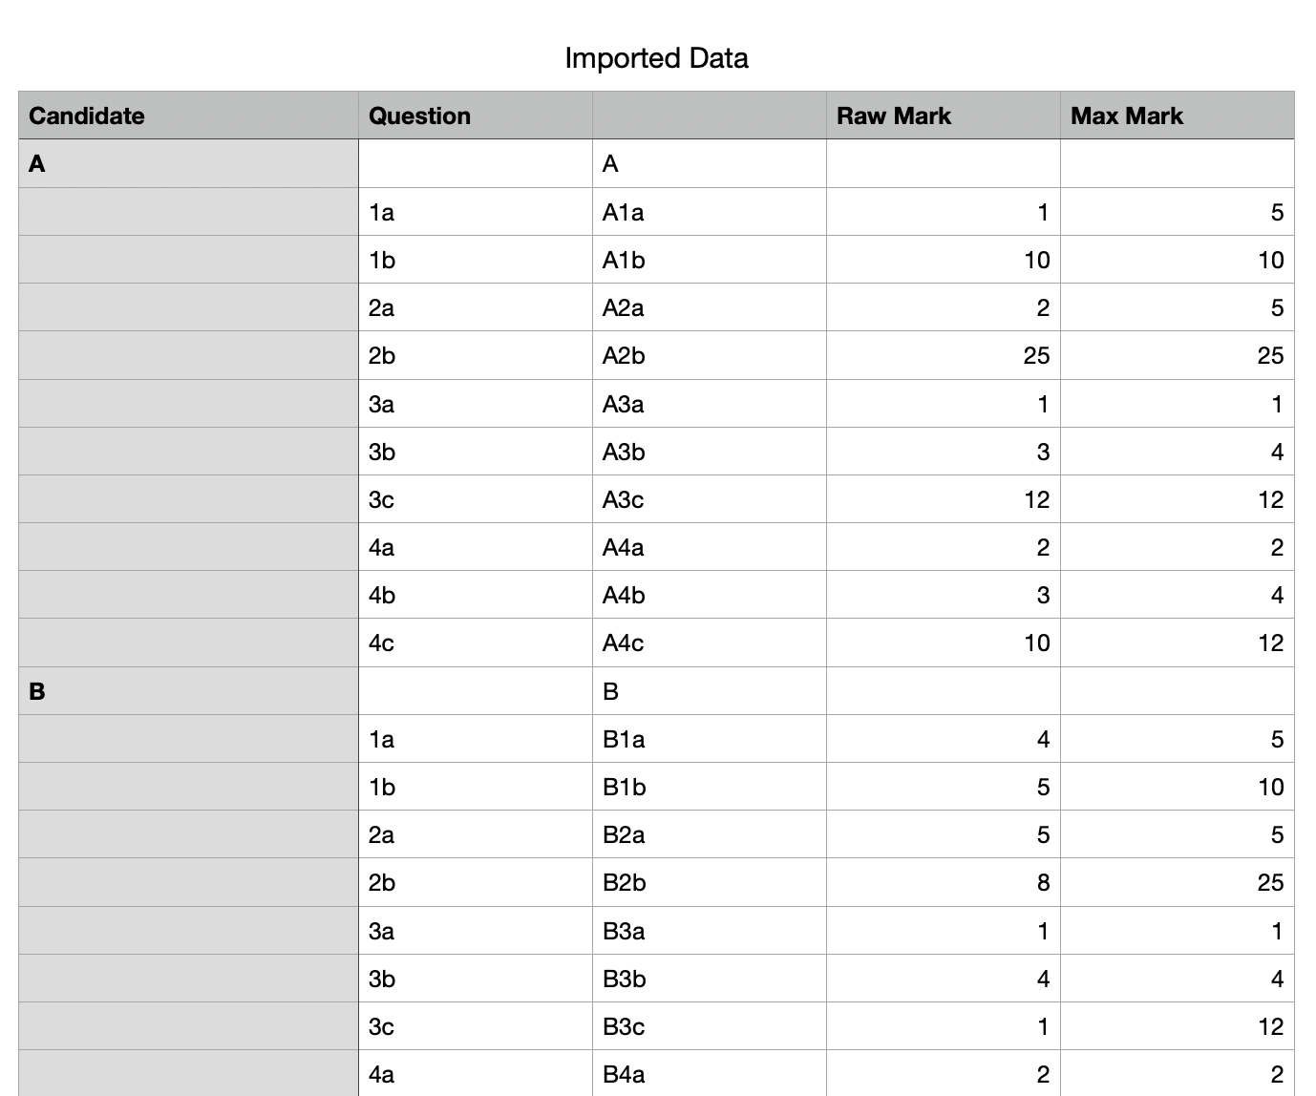Select cell containing B3c
Viewport: 1316px width, 1096px height.
tap(709, 1027)
